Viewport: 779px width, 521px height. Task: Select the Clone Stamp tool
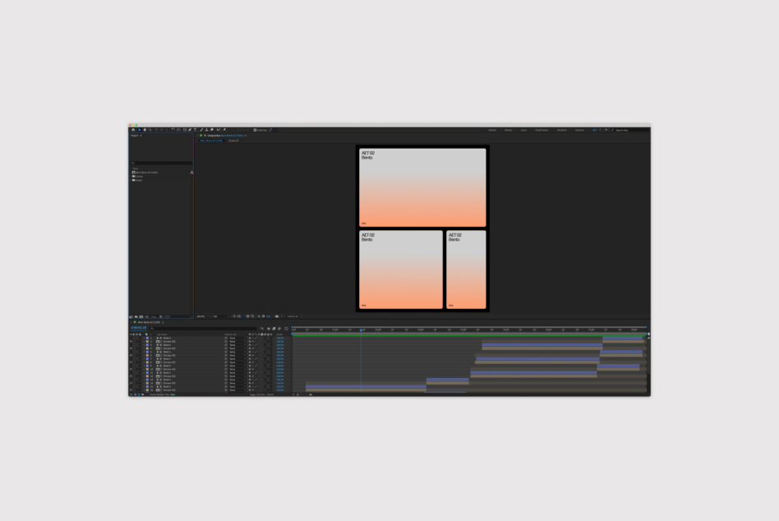[x=207, y=130]
